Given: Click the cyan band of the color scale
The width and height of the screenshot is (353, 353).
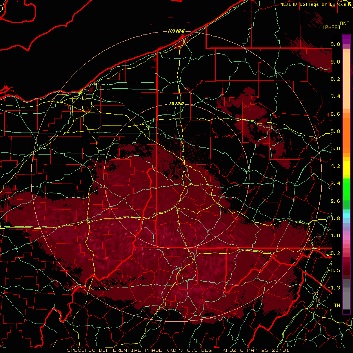Looking at the screenshot, I should pos(346,216).
